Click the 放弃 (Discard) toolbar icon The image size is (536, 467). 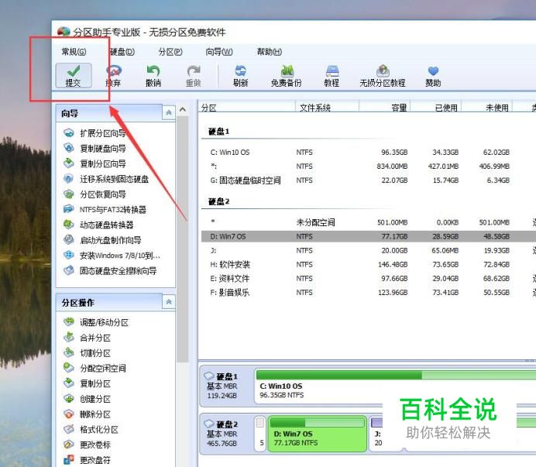(114, 71)
